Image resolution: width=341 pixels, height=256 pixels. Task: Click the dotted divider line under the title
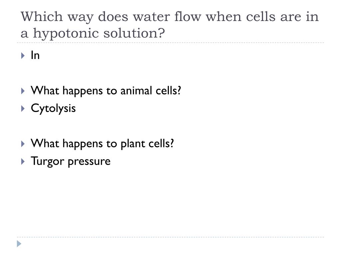pos(170,43)
